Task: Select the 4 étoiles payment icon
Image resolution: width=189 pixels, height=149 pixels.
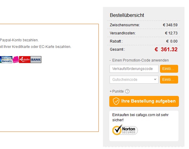Action: click(24, 59)
